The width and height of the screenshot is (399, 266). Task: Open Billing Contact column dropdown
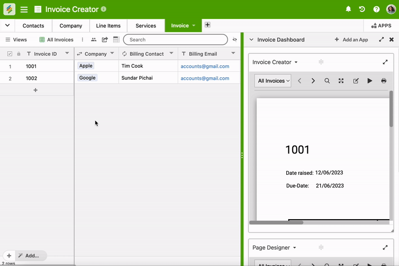pos(172,53)
